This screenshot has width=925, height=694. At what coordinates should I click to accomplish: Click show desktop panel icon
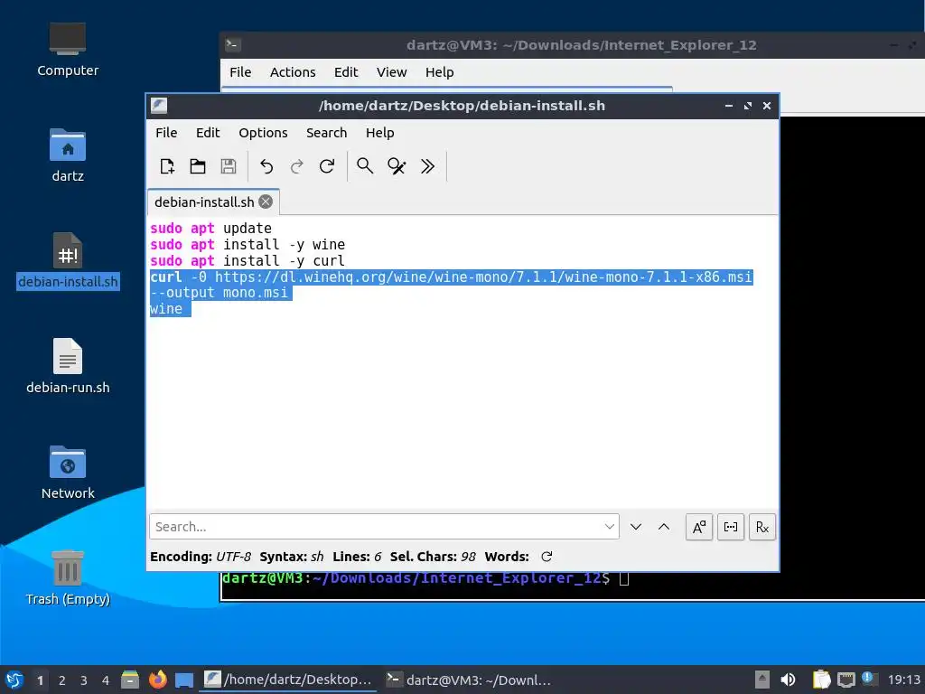click(x=184, y=680)
